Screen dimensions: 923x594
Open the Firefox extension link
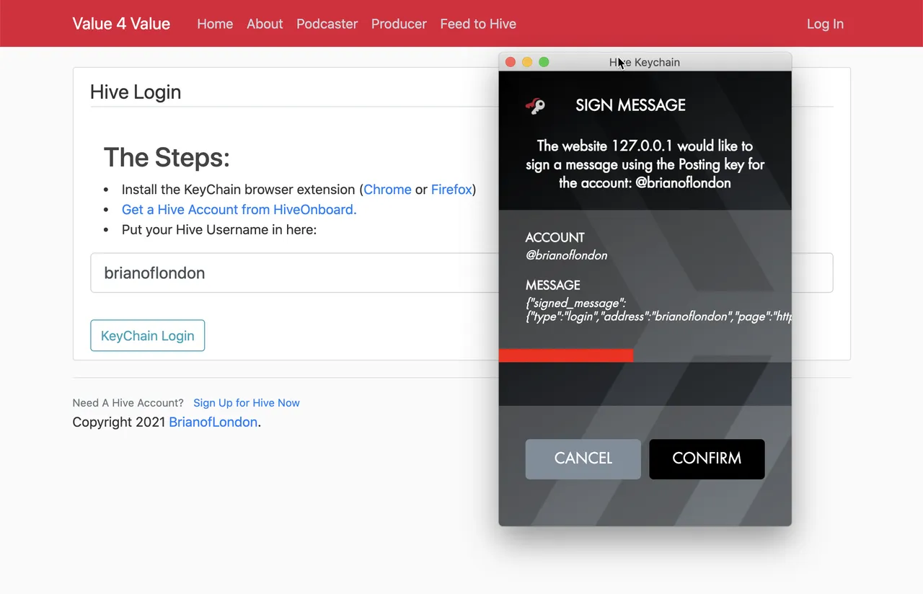click(451, 190)
